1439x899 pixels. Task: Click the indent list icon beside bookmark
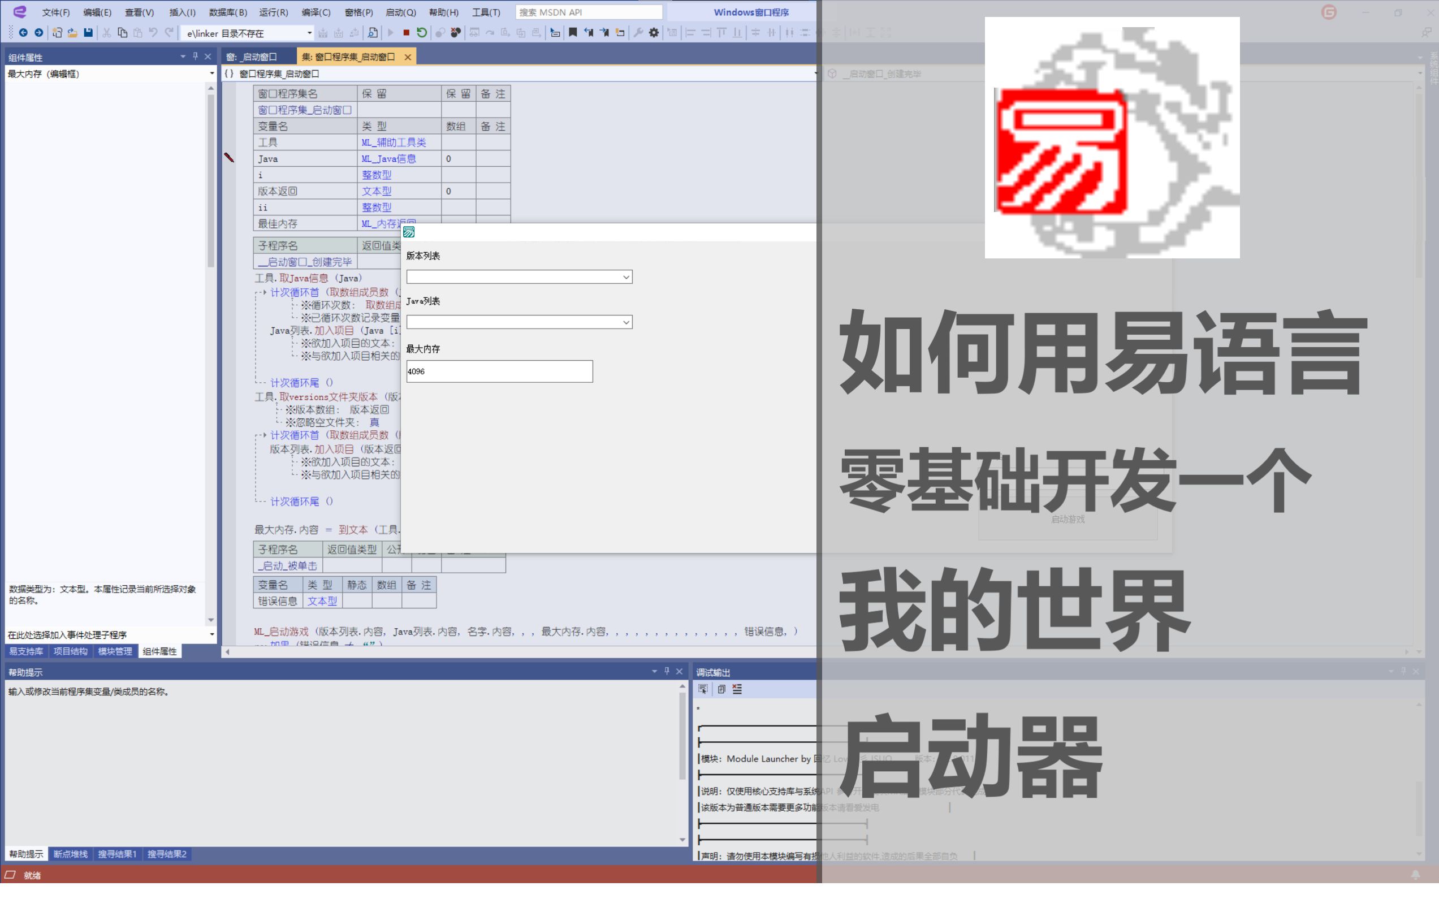(555, 33)
